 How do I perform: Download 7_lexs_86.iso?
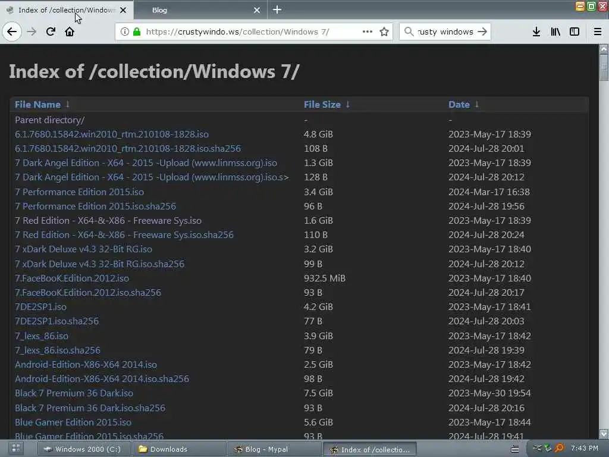(x=41, y=336)
